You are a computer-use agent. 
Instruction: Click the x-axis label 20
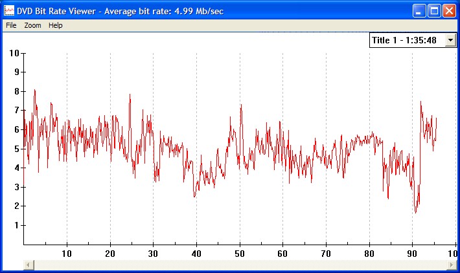coord(110,254)
